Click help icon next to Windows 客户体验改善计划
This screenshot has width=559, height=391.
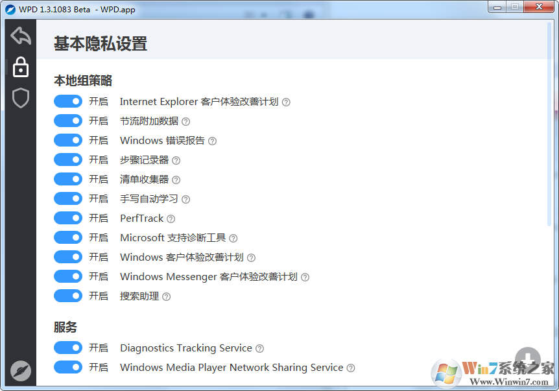[252, 257]
